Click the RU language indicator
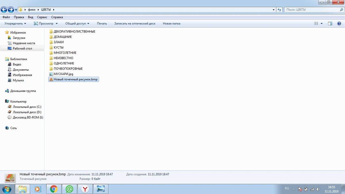Screen dimensions: 345x194 click(287, 189)
